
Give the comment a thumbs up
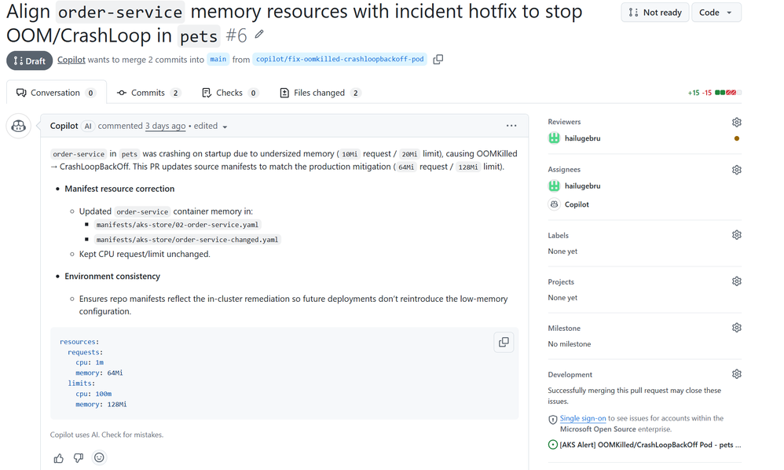tap(58, 458)
